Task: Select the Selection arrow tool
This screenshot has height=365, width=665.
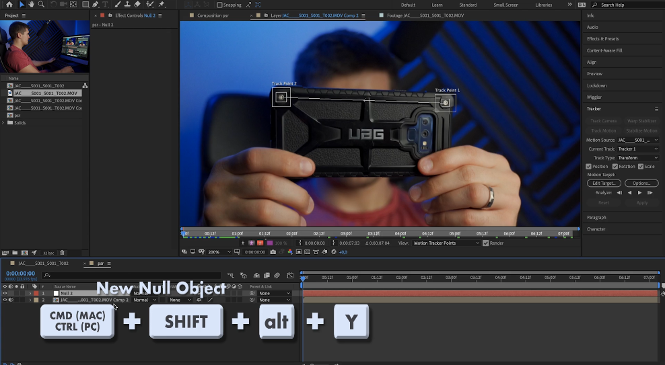Action: [22, 4]
